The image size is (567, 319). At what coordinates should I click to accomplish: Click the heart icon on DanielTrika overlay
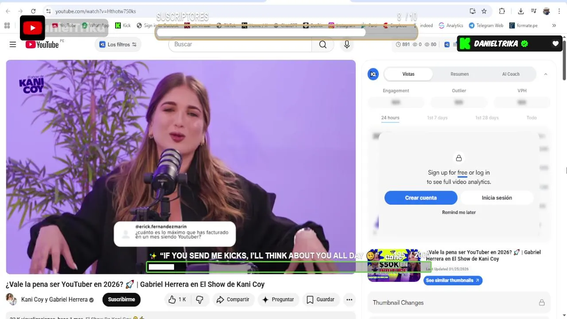pyautogui.click(x=555, y=43)
